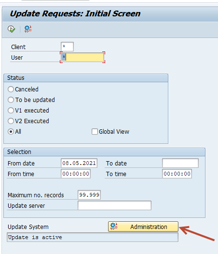
Task: Click the From time field
Action: click(76, 174)
